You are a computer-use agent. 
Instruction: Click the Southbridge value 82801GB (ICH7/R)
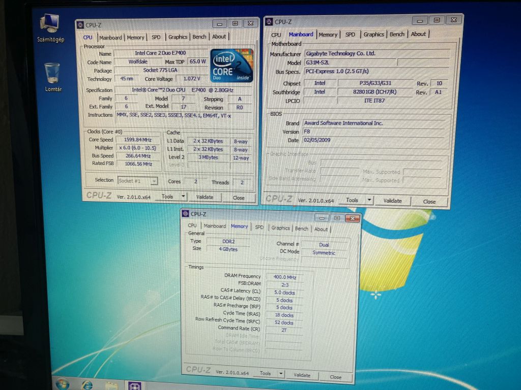pyautogui.click(x=374, y=92)
